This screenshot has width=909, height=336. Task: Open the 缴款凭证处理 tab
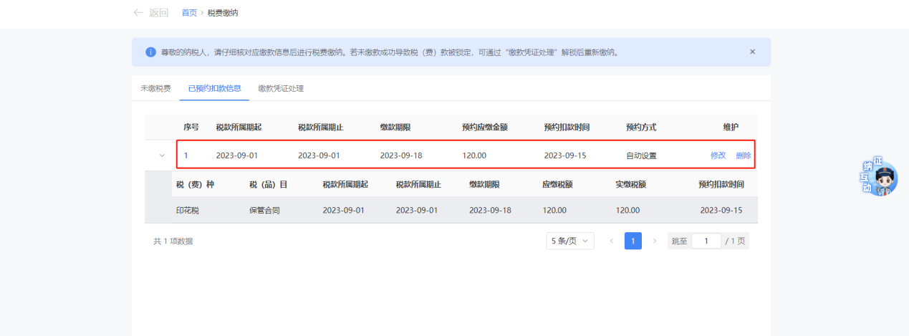[x=281, y=88]
